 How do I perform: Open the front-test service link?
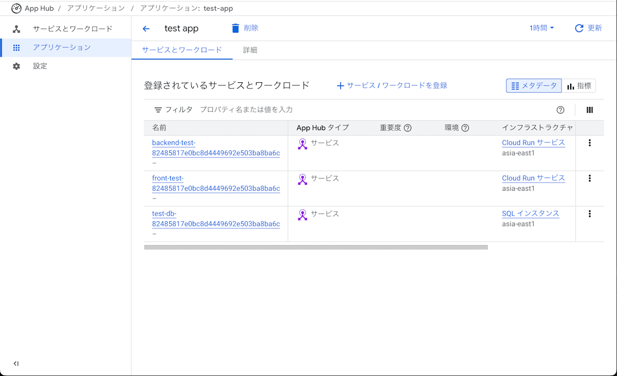click(216, 183)
